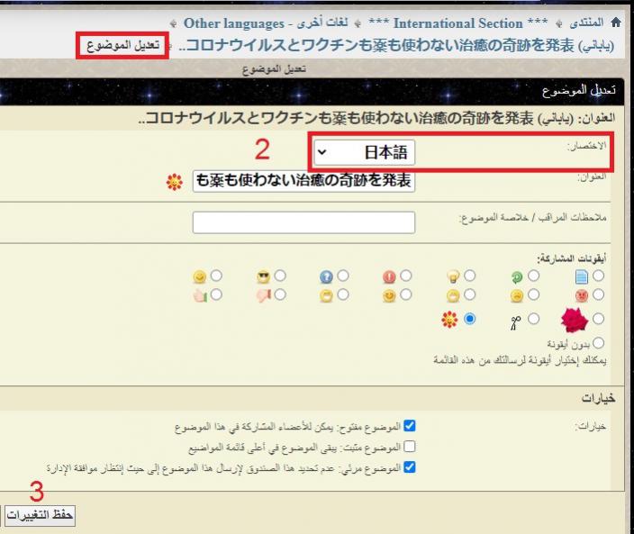Click the selected radio beside the sunflower icon

[469, 319]
